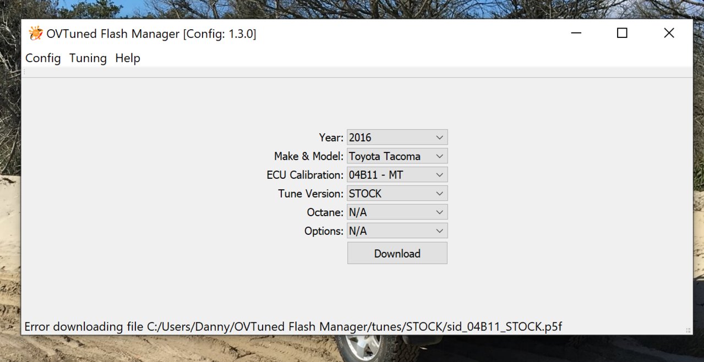
Task: Open the Make & Model dropdown
Action: [x=397, y=156]
